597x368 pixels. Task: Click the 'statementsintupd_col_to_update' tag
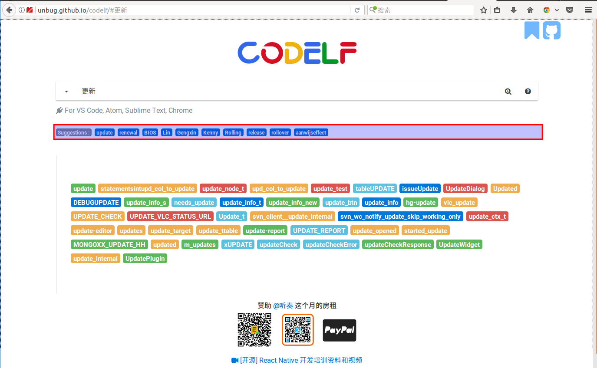[x=148, y=188]
